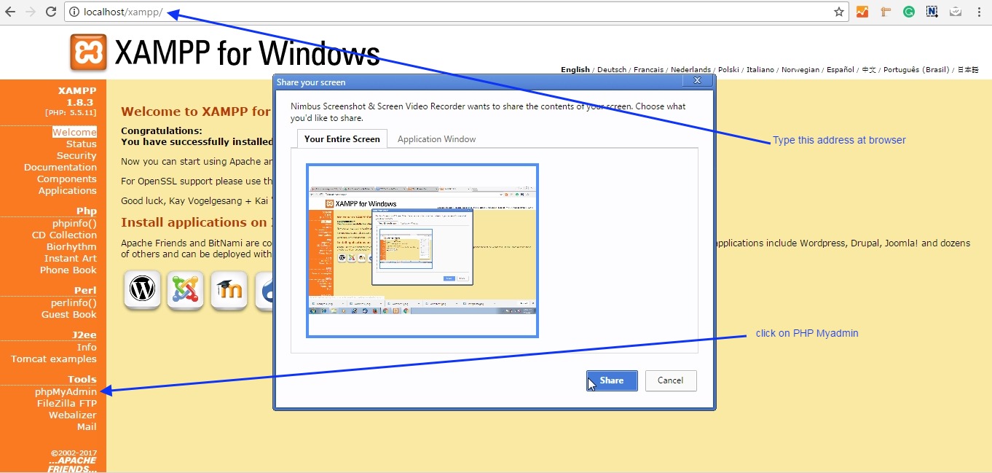Select the Your Entire Screen tab
The width and height of the screenshot is (992, 473).
[342, 139]
